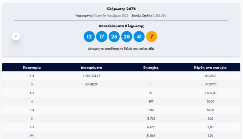Click the previous draw arrow button
The image size is (243, 139).
(x=16, y=36)
